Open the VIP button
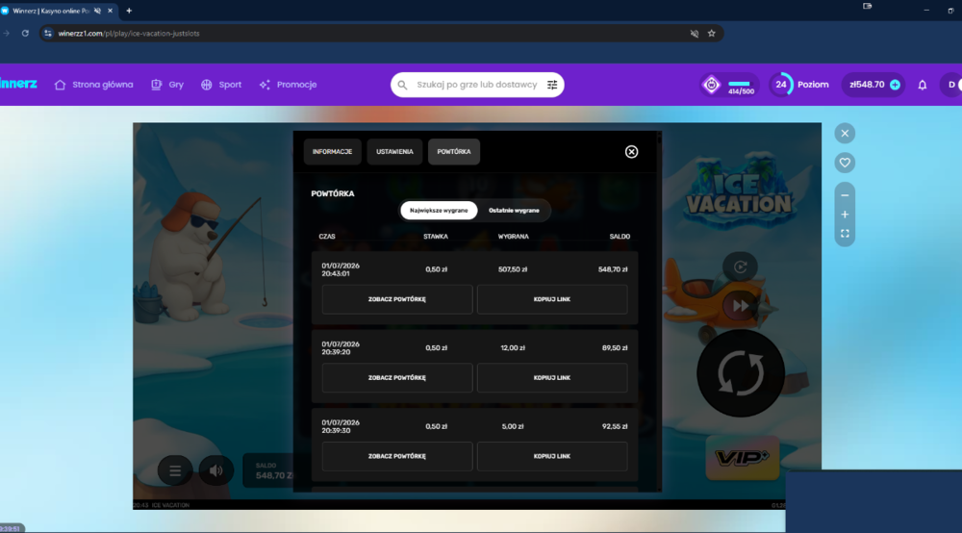This screenshot has width=962, height=533. click(x=743, y=458)
